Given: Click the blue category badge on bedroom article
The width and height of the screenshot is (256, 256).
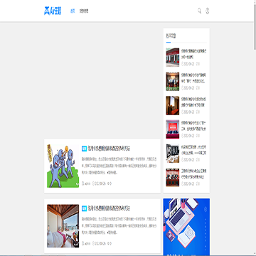Looking at the screenshot, I should pyautogui.click(x=84, y=208).
